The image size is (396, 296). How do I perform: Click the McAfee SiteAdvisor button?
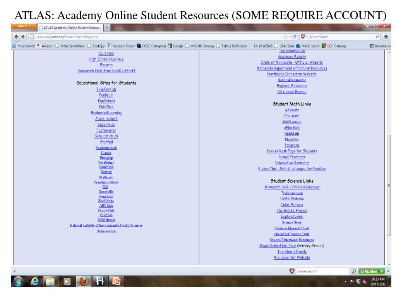(x=371, y=271)
